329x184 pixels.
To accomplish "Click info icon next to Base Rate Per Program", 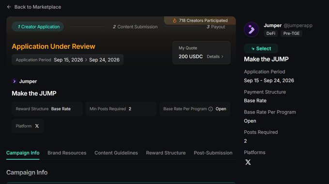I will (210, 109).
